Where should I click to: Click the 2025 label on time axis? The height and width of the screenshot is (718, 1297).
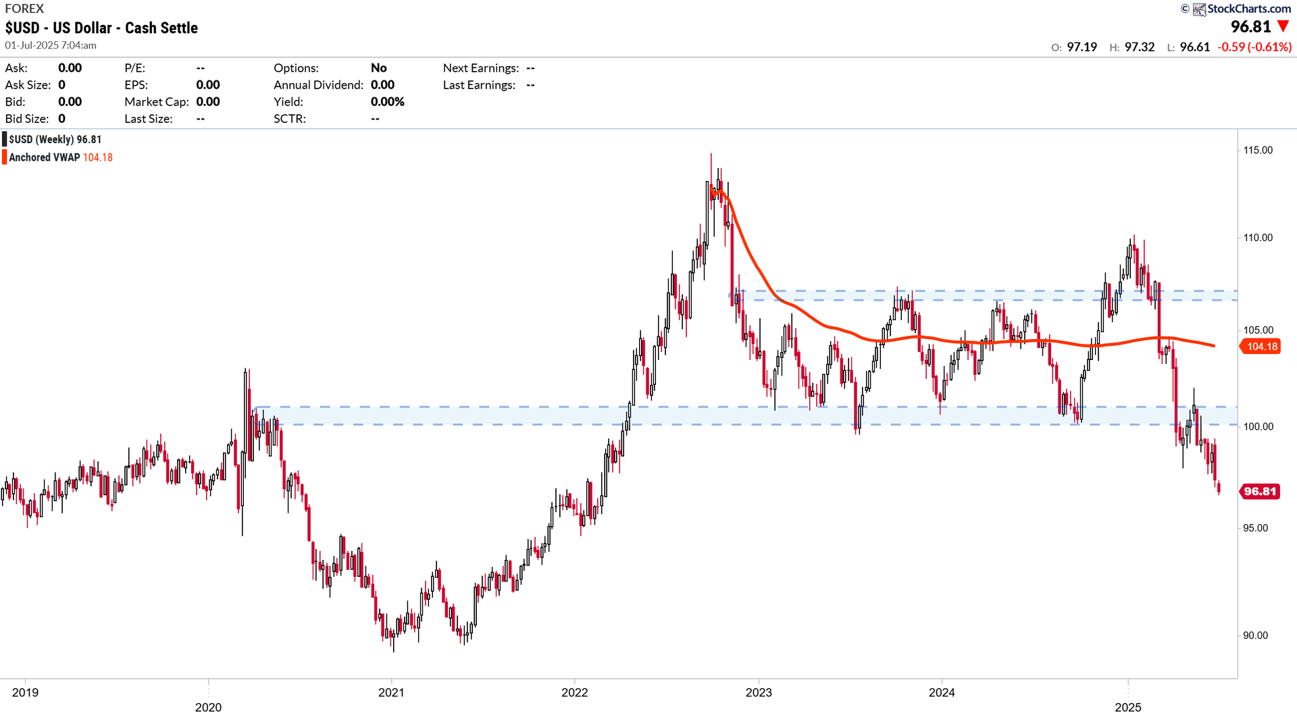pyautogui.click(x=1128, y=707)
